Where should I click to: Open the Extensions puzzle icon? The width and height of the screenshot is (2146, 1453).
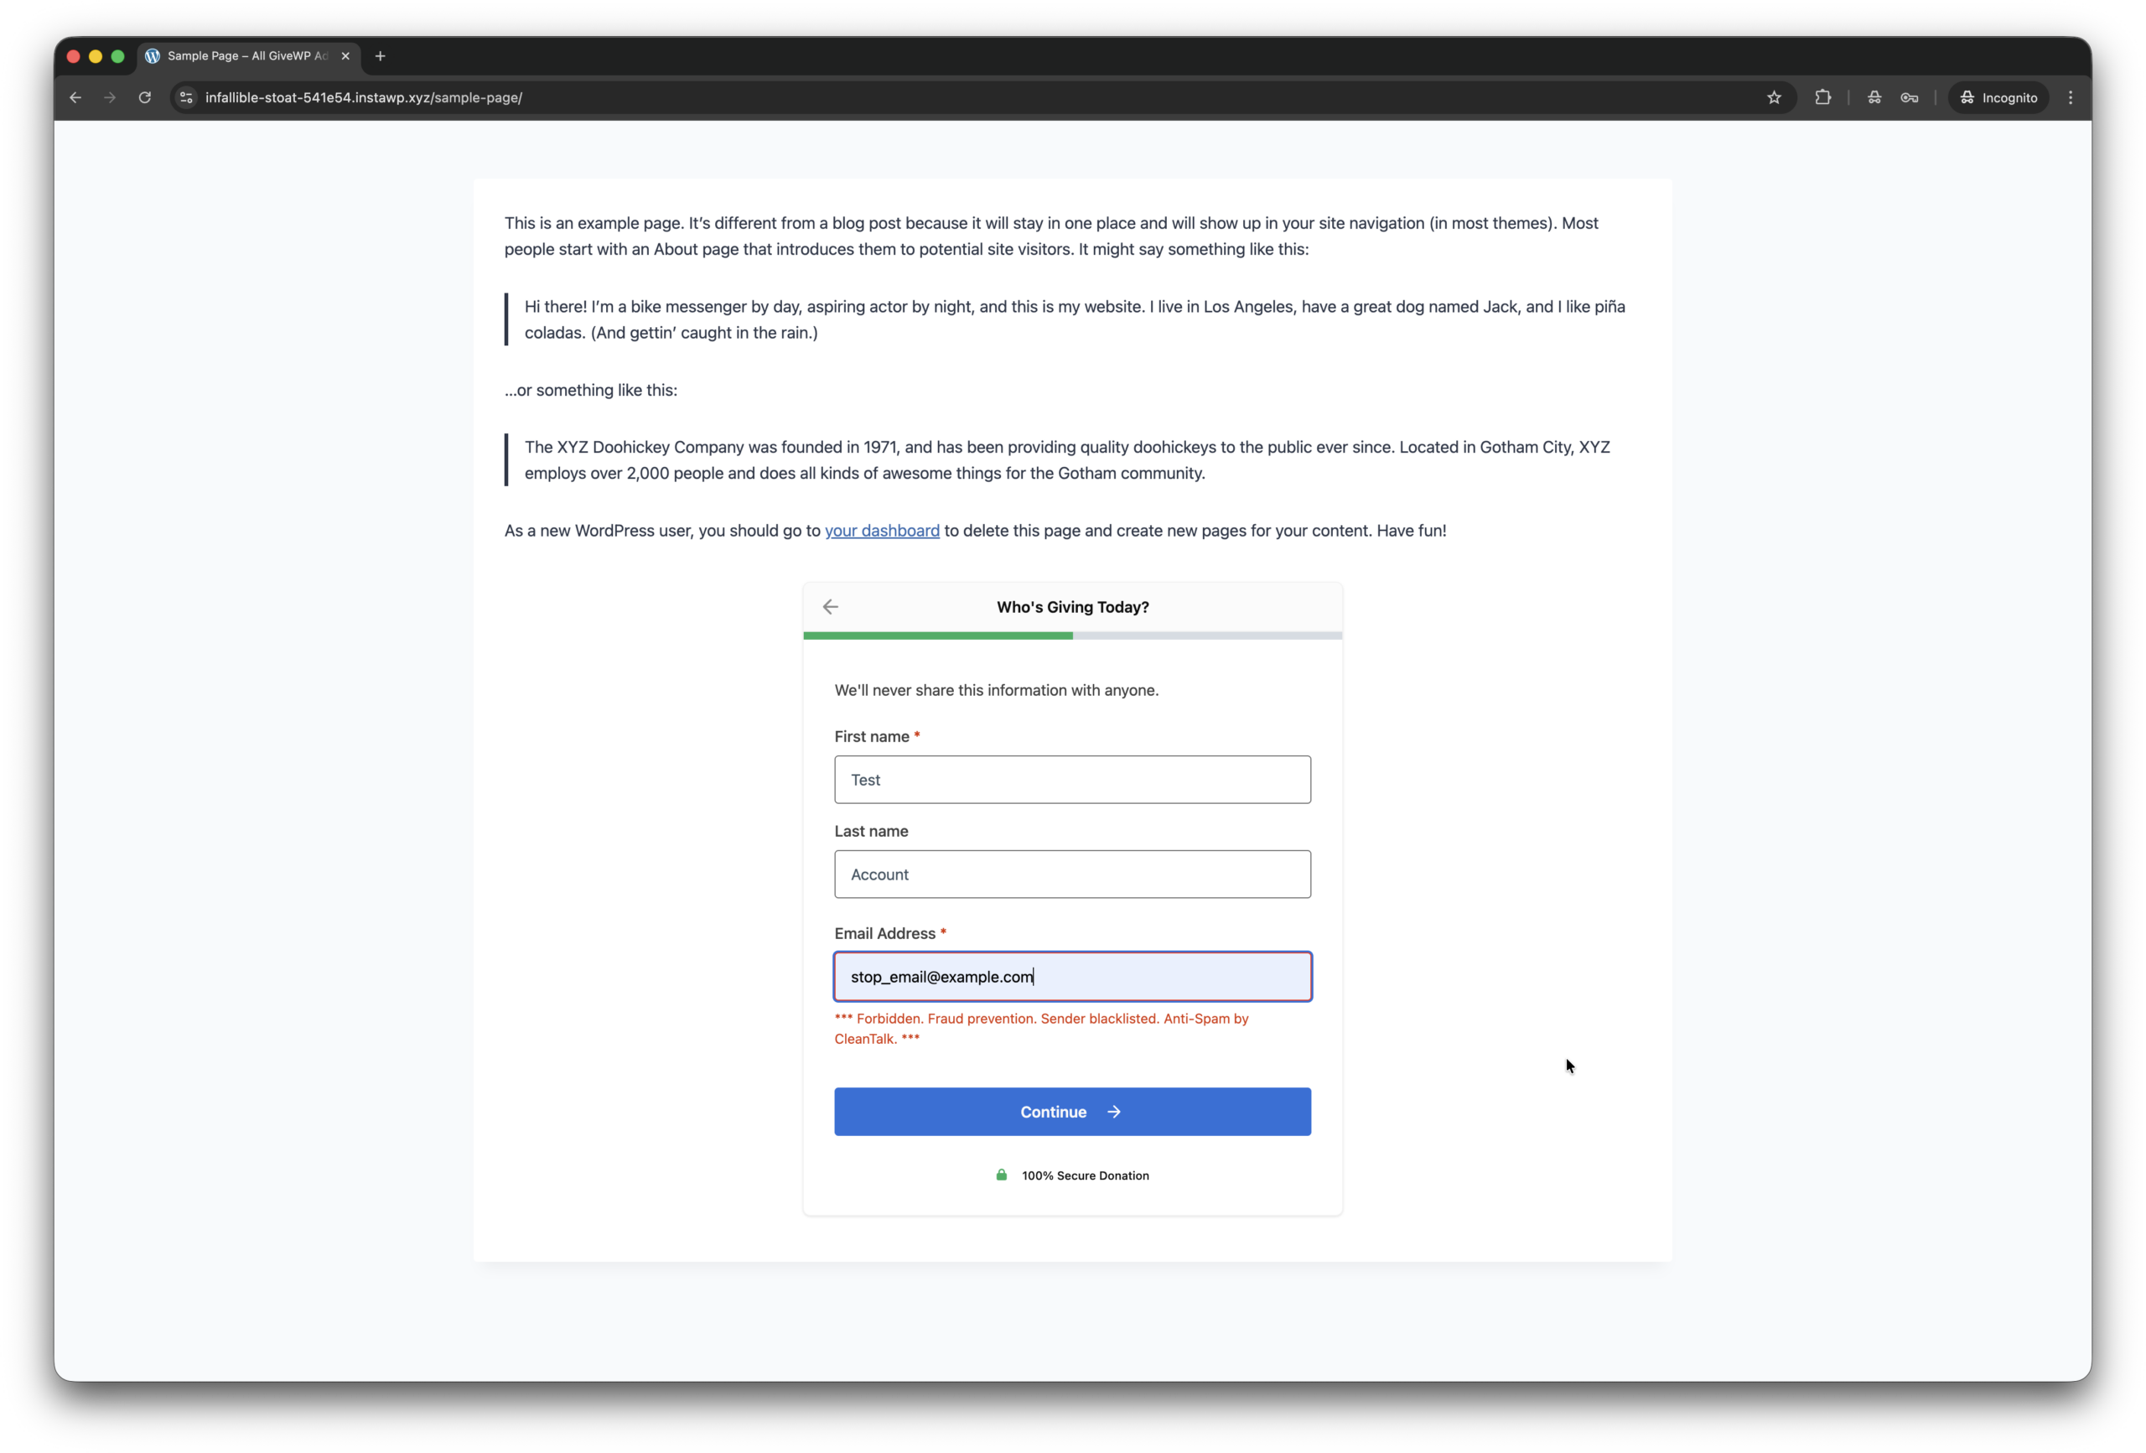[x=1822, y=97]
